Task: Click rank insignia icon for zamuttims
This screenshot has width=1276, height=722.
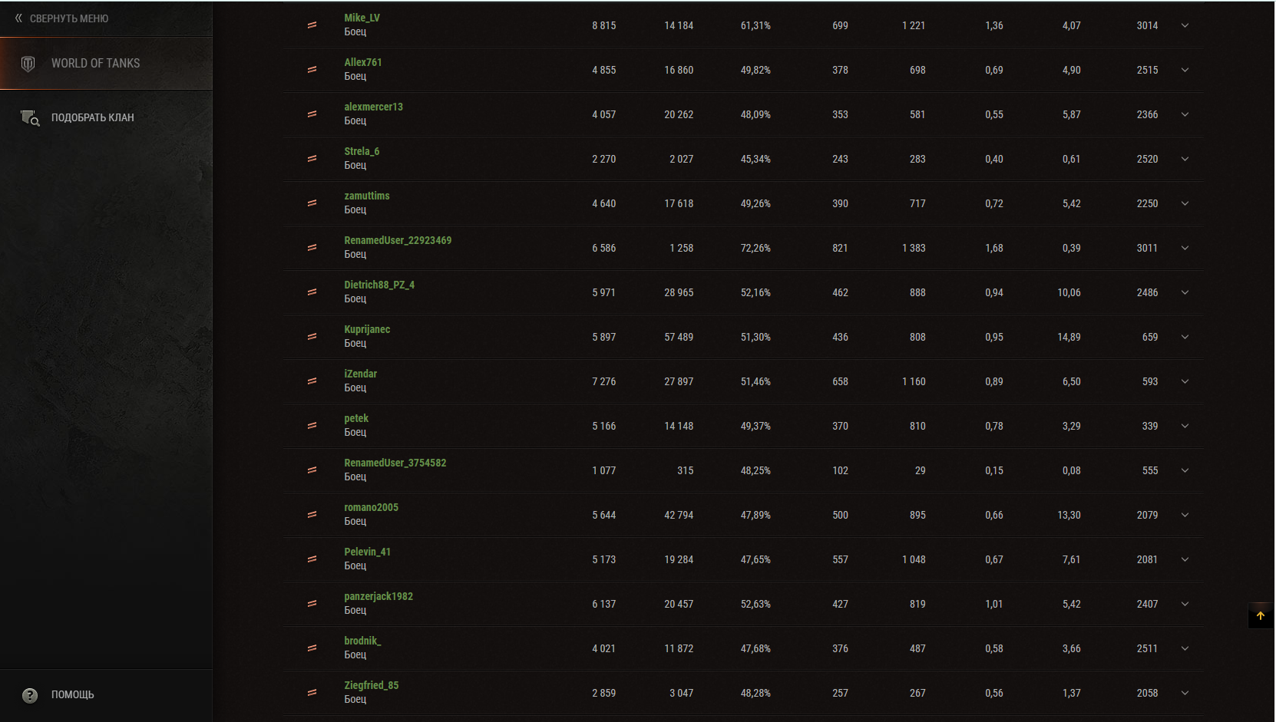Action: [x=312, y=203]
